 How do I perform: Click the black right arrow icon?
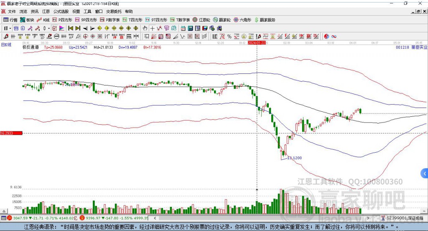(92, 28)
